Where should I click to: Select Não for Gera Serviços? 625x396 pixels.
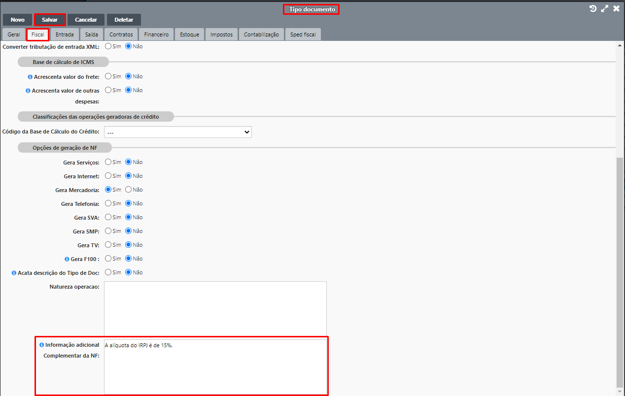point(129,162)
